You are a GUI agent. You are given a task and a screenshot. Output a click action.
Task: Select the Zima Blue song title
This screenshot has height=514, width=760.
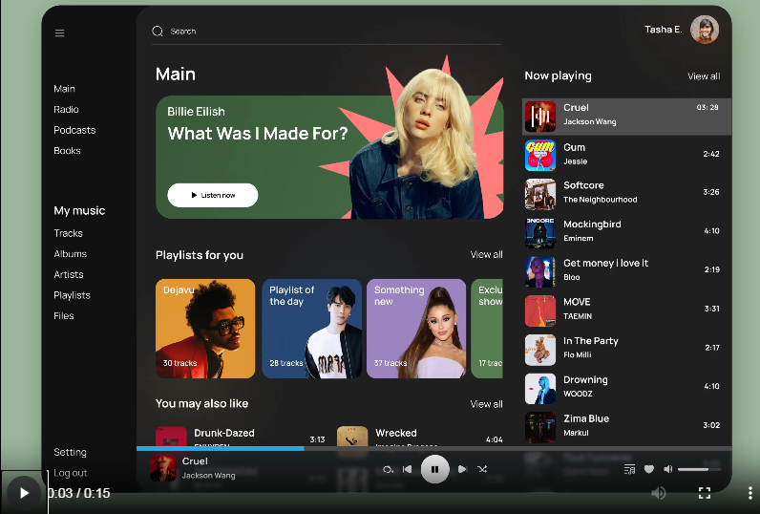point(586,418)
